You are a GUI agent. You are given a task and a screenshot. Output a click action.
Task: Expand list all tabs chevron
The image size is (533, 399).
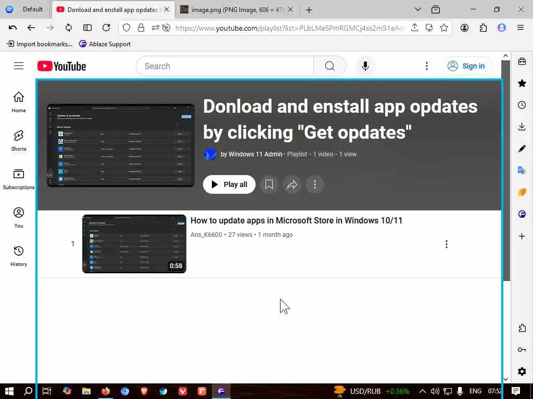[x=418, y=9]
